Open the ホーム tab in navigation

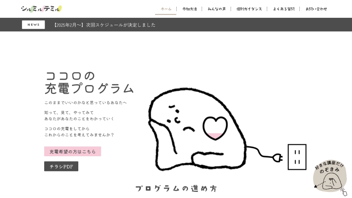[166, 9]
